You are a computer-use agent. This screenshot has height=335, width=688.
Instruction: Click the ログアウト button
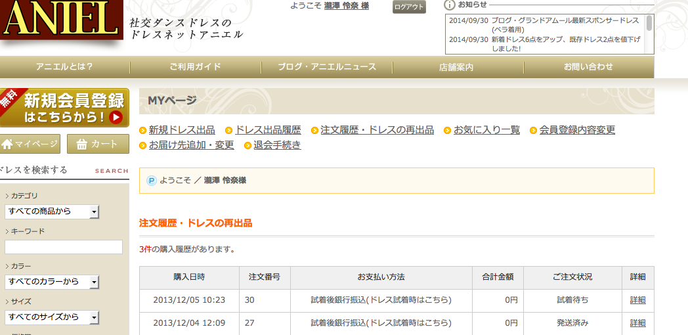(409, 7)
